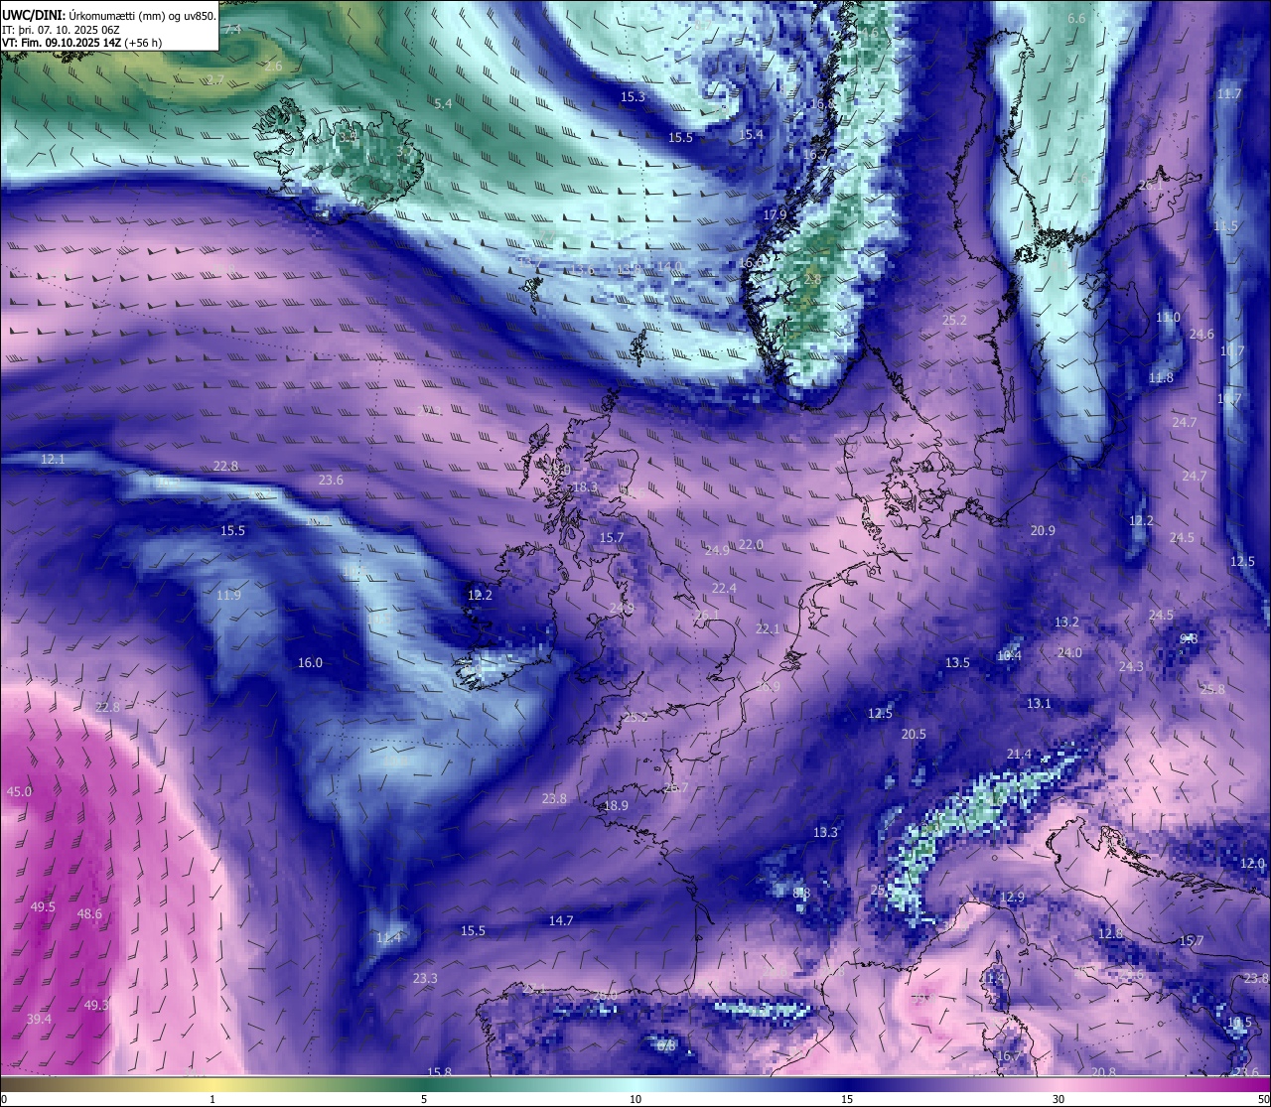Click the 50 tick on the color scale

[1263, 1099]
